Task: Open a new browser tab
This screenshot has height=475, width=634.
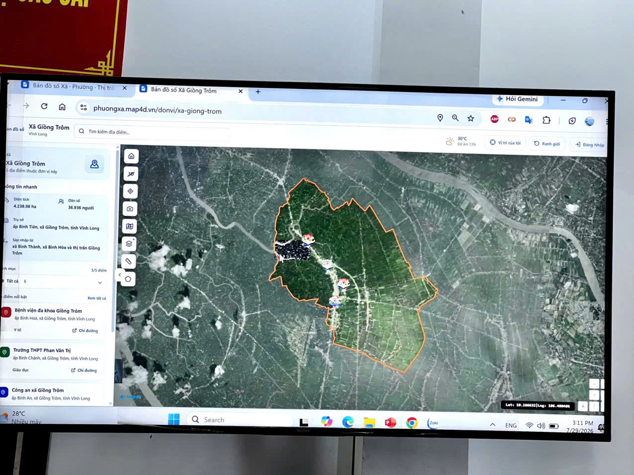Action: pyautogui.click(x=258, y=92)
